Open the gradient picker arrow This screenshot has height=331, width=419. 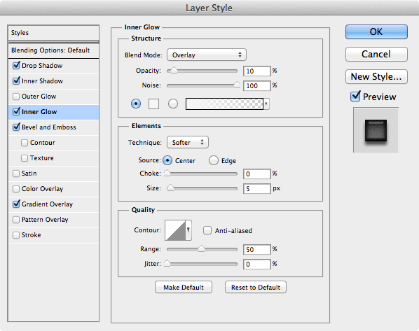click(x=266, y=104)
